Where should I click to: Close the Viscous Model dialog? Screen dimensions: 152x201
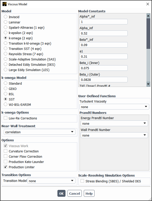click(x=147, y=4)
